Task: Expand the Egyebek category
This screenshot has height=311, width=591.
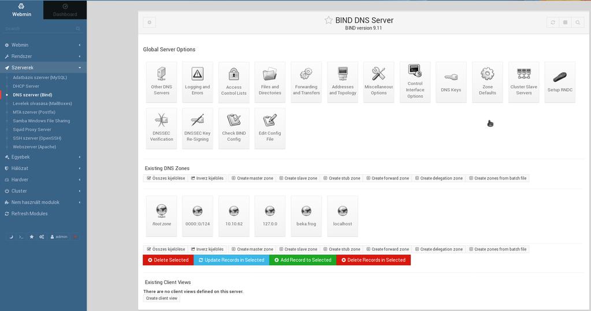Action: point(43,157)
